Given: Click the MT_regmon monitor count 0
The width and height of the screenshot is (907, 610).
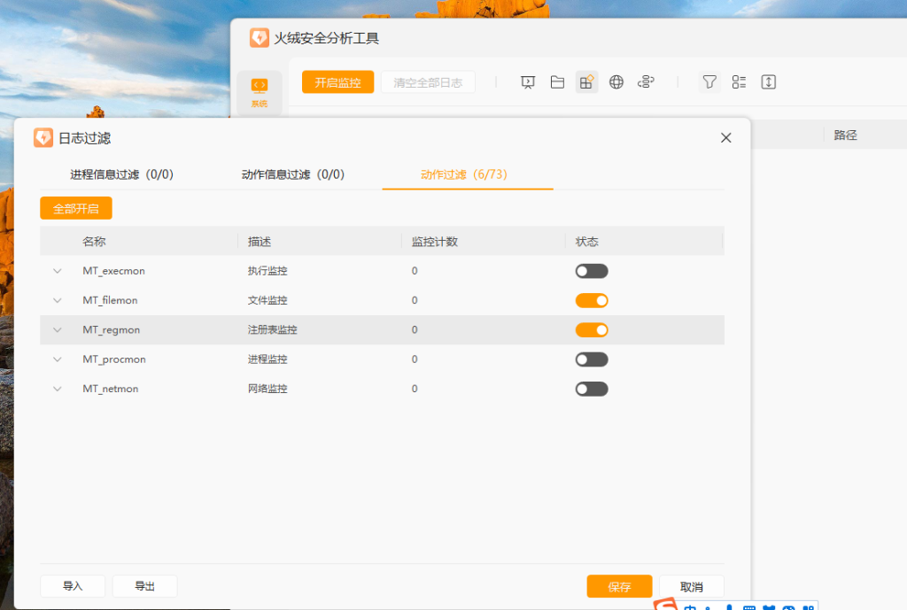Looking at the screenshot, I should (x=415, y=330).
